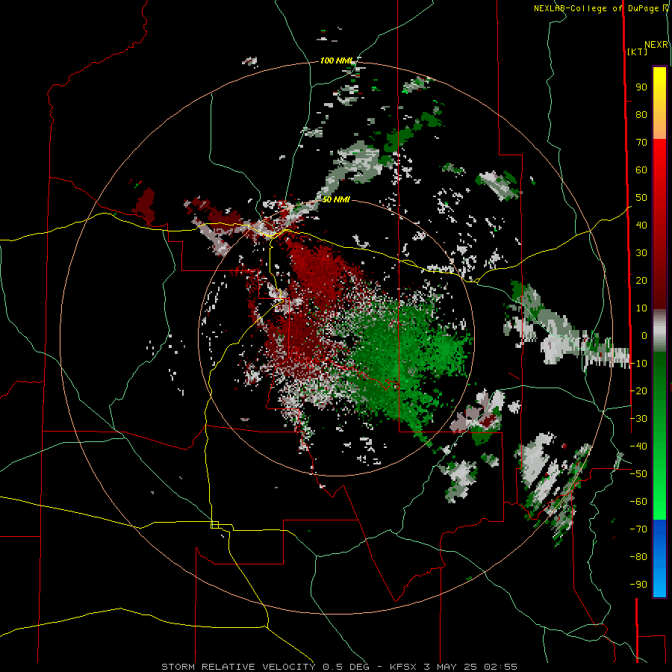Click the "NEXLAB-College of DuPage" credit text
The height and width of the screenshot is (672, 672).
click(596, 8)
